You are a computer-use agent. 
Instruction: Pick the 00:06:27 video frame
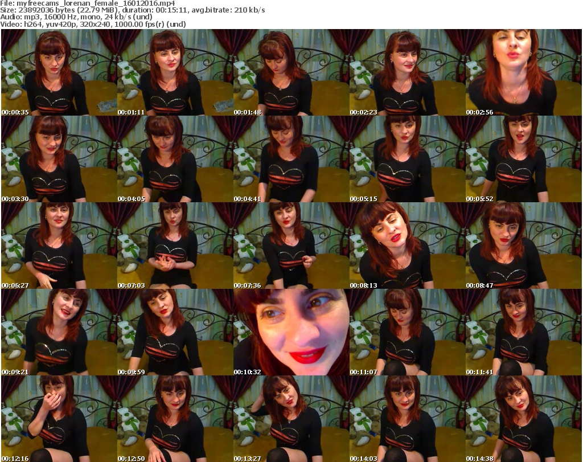point(59,246)
